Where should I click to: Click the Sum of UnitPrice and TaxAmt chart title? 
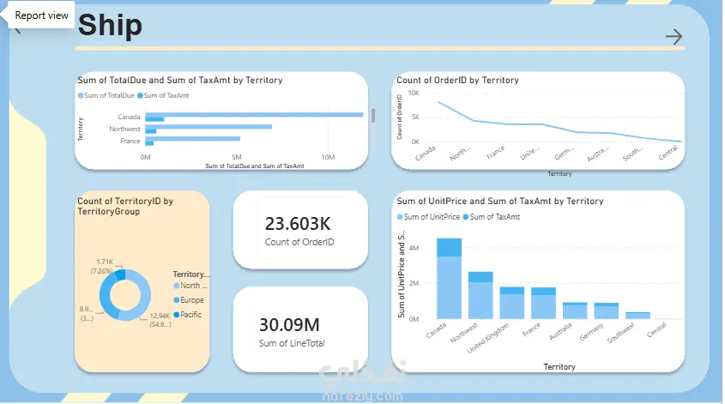[x=500, y=201]
